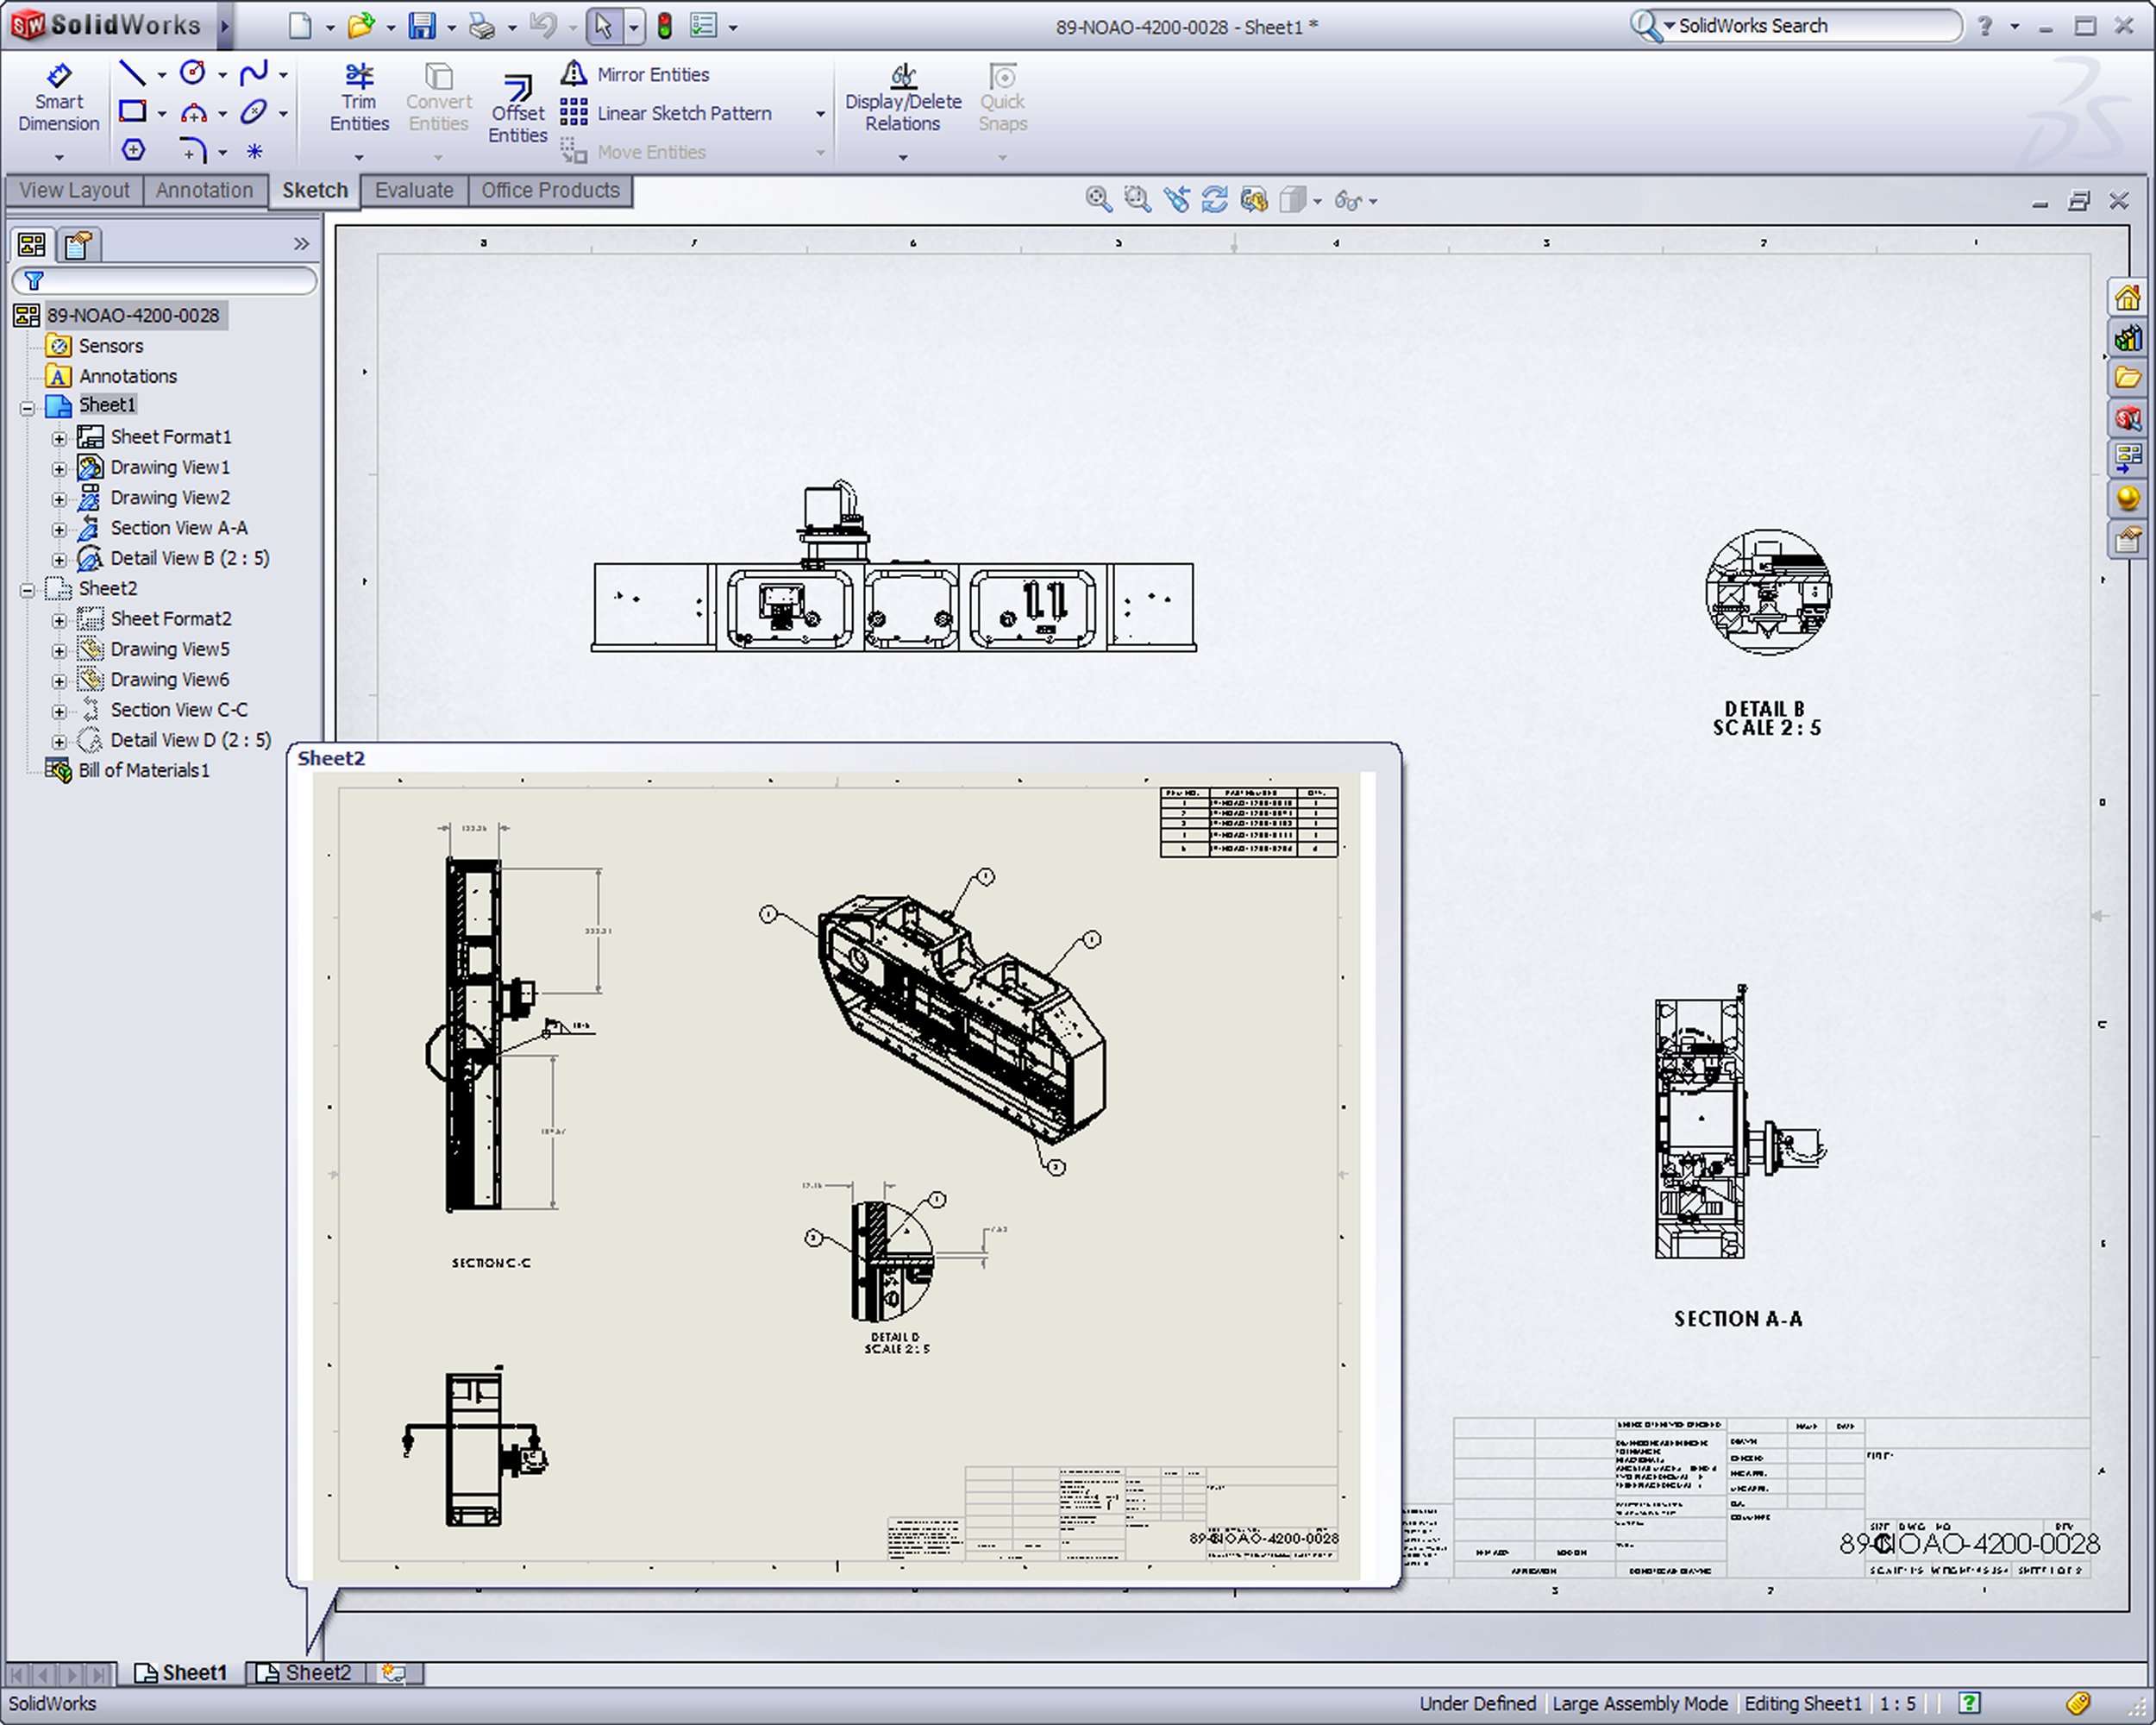Switch to Sheet2 bottom tab
This screenshot has height=1725, width=2156.
coord(306,1672)
